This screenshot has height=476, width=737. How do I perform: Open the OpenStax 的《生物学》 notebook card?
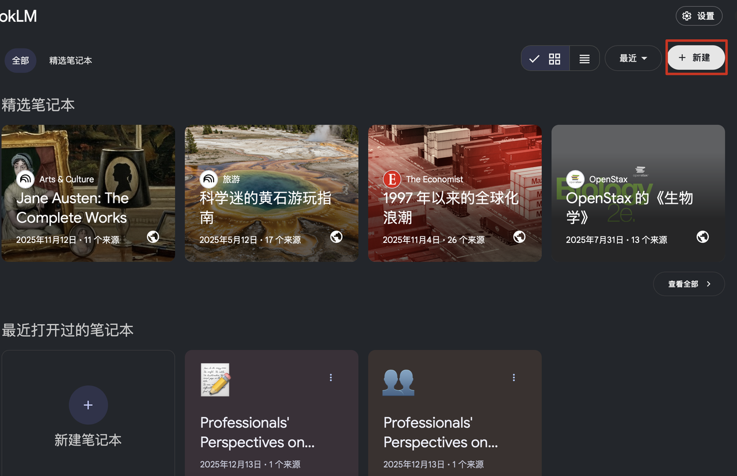[637, 207]
